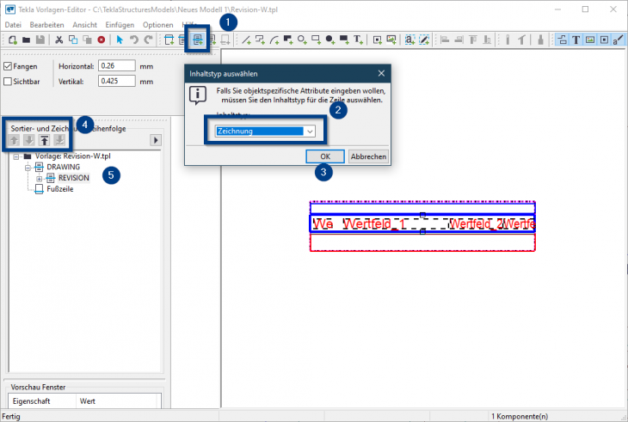Select the DRAWING row in the tree
This screenshot has height=422, width=628.
(x=64, y=167)
